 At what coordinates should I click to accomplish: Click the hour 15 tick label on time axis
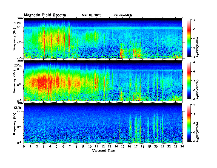tap(123, 146)
